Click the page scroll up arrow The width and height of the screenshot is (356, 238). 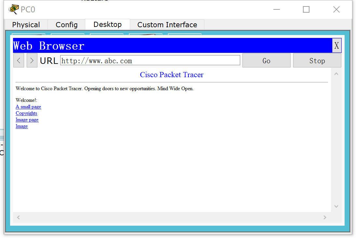pyautogui.click(x=336, y=74)
